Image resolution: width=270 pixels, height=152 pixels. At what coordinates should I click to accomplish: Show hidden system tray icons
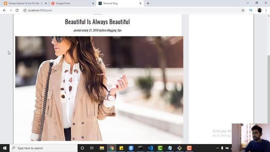pos(217,148)
